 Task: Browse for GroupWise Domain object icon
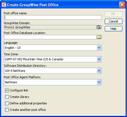pos(99,27)
